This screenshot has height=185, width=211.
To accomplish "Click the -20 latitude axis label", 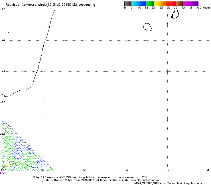I will coord(3,9).
